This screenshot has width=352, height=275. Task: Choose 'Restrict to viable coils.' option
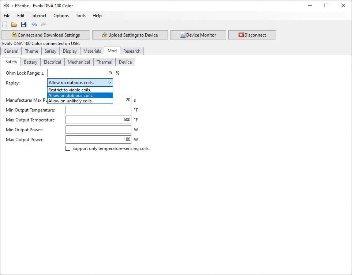80,90
